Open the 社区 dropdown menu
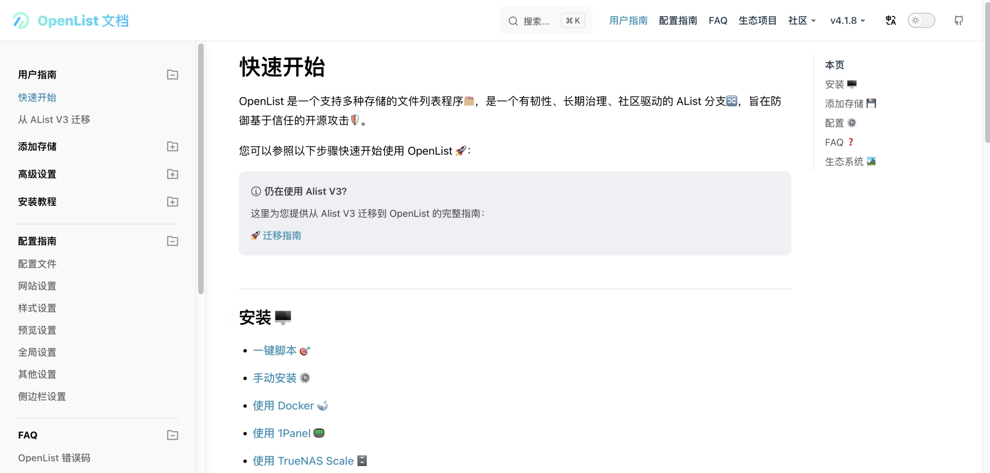The image size is (990, 473). 801,20
